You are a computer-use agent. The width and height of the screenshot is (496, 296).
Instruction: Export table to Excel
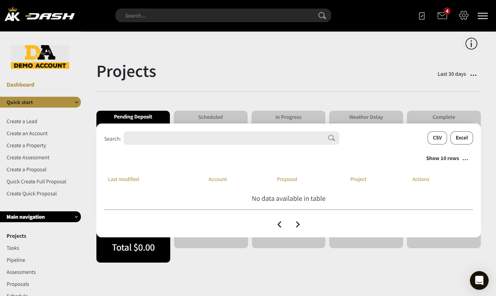tap(462, 138)
